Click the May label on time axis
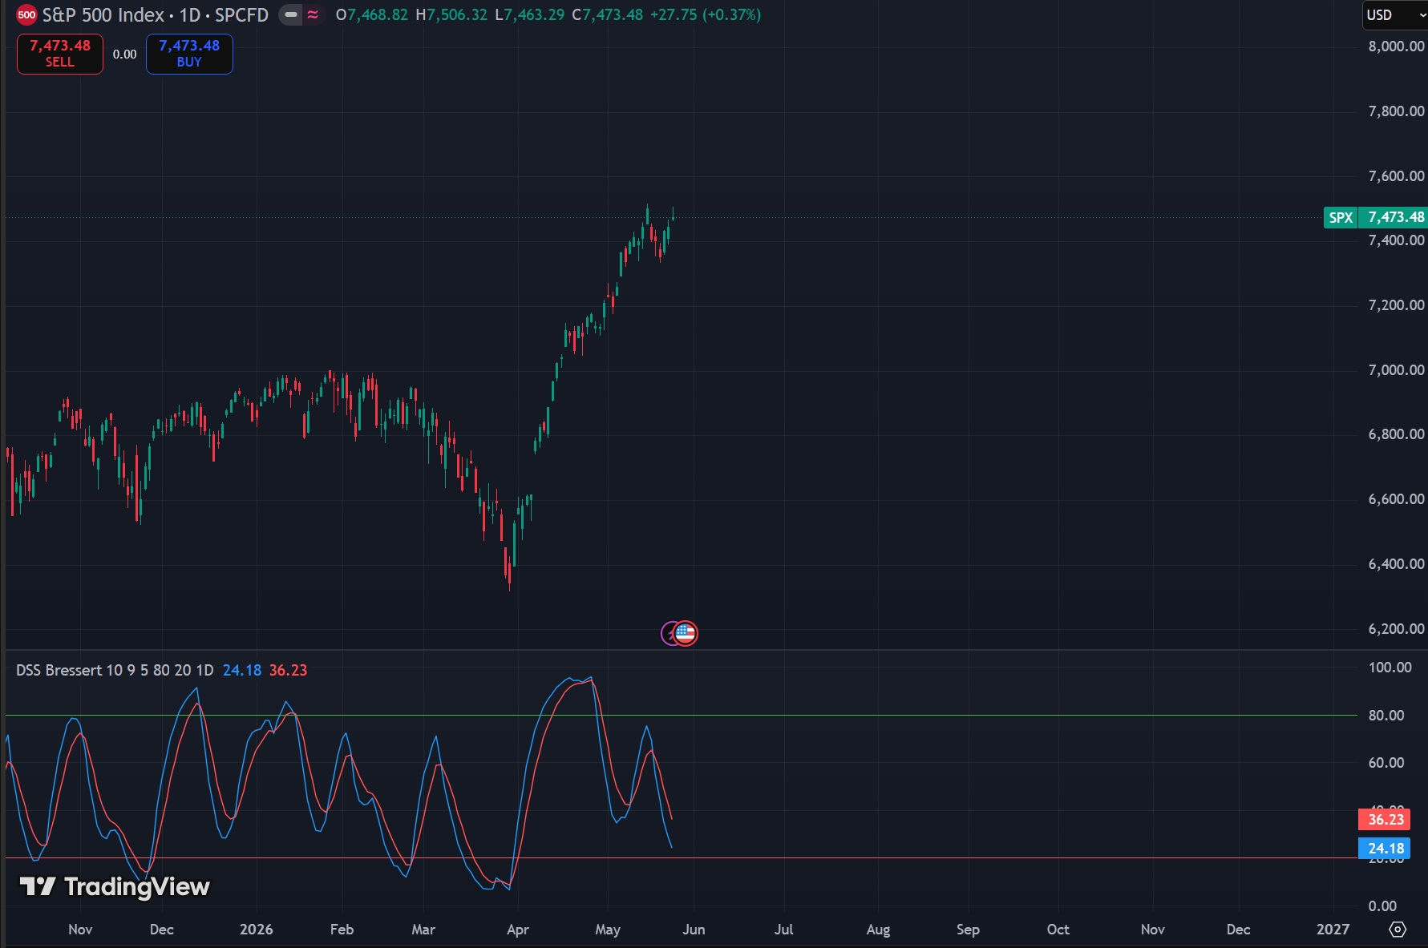The image size is (1428, 948). 608,930
